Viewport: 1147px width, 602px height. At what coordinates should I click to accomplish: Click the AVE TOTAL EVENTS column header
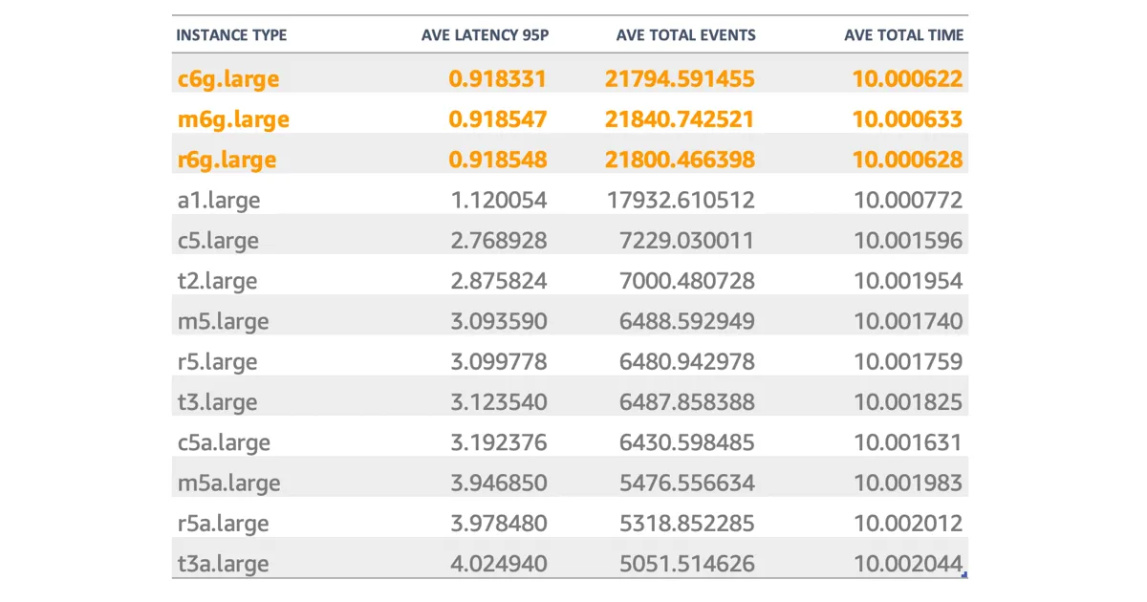click(x=686, y=35)
